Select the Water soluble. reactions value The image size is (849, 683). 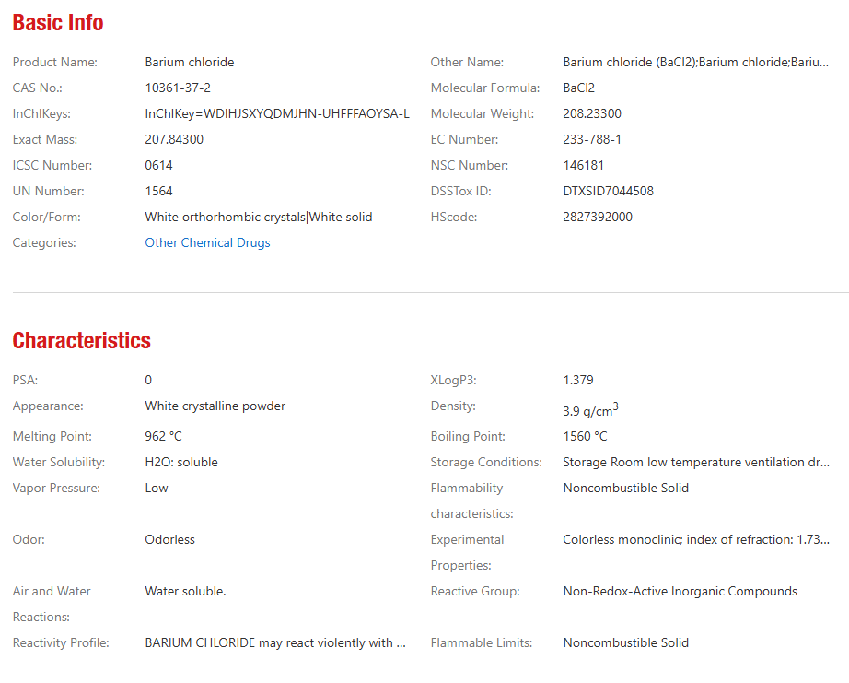185,592
